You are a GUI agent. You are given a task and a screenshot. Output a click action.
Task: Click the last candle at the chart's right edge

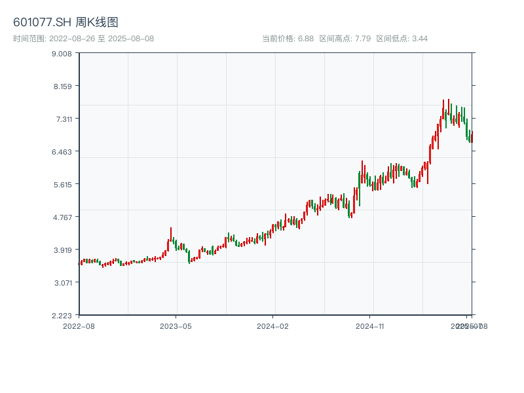472,136
